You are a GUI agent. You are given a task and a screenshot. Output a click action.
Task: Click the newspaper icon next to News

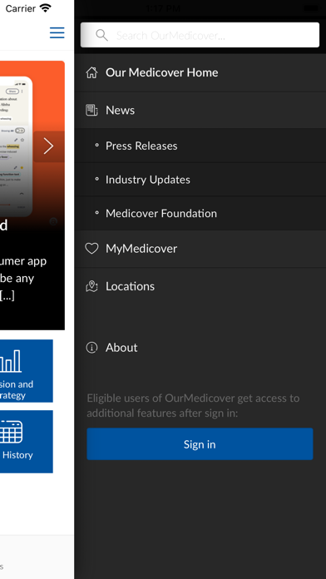[x=91, y=110]
